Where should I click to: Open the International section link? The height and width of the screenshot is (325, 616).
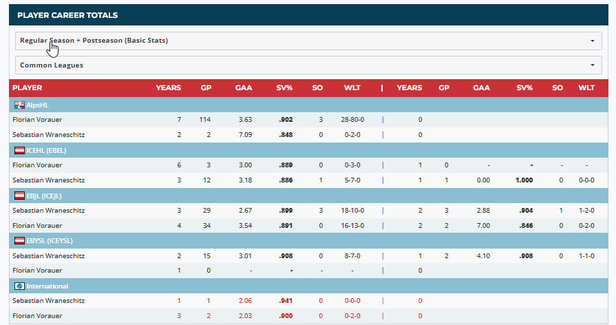click(47, 286)
